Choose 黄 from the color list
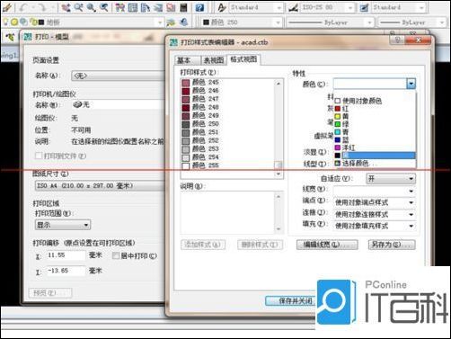This screenshot has height=339, width=451. (x=375, y=116)
